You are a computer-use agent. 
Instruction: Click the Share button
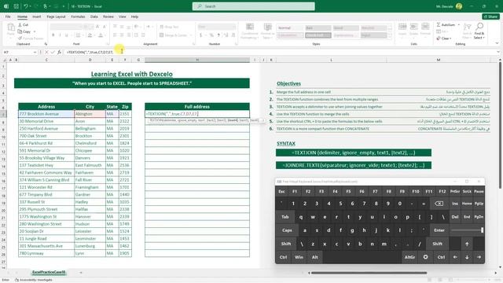(x=490, y=17)
